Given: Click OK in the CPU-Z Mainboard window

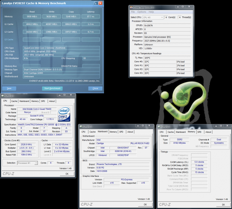Looking at the screenshot, I should click(x=145, y=204).
